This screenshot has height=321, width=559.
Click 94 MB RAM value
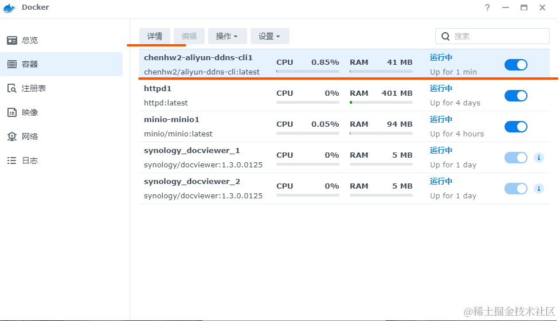pyautogui.click(x=400, y=124)
